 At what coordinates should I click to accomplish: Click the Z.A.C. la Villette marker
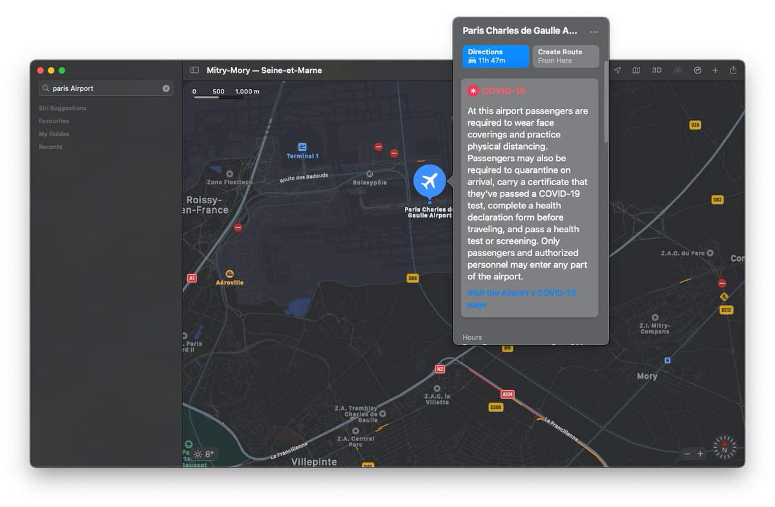click(x=437, y=388)
